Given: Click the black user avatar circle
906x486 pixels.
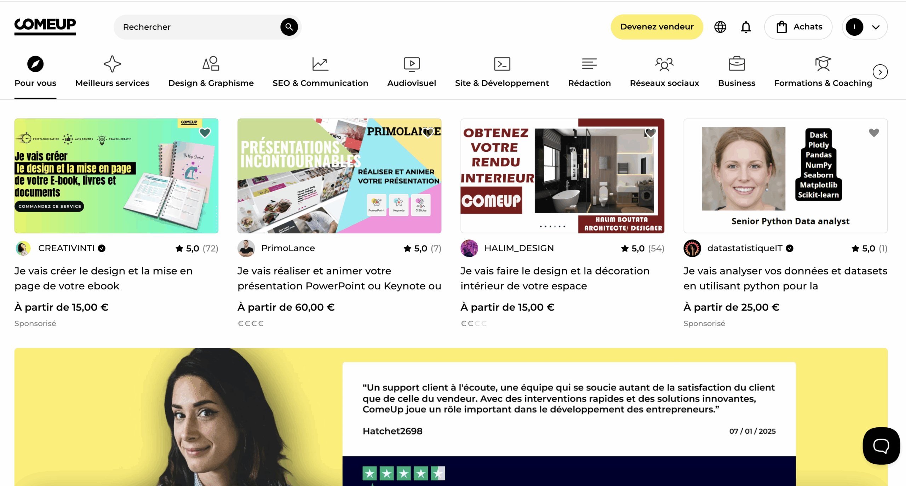Looking at the screenshot, I should (854, 27).
